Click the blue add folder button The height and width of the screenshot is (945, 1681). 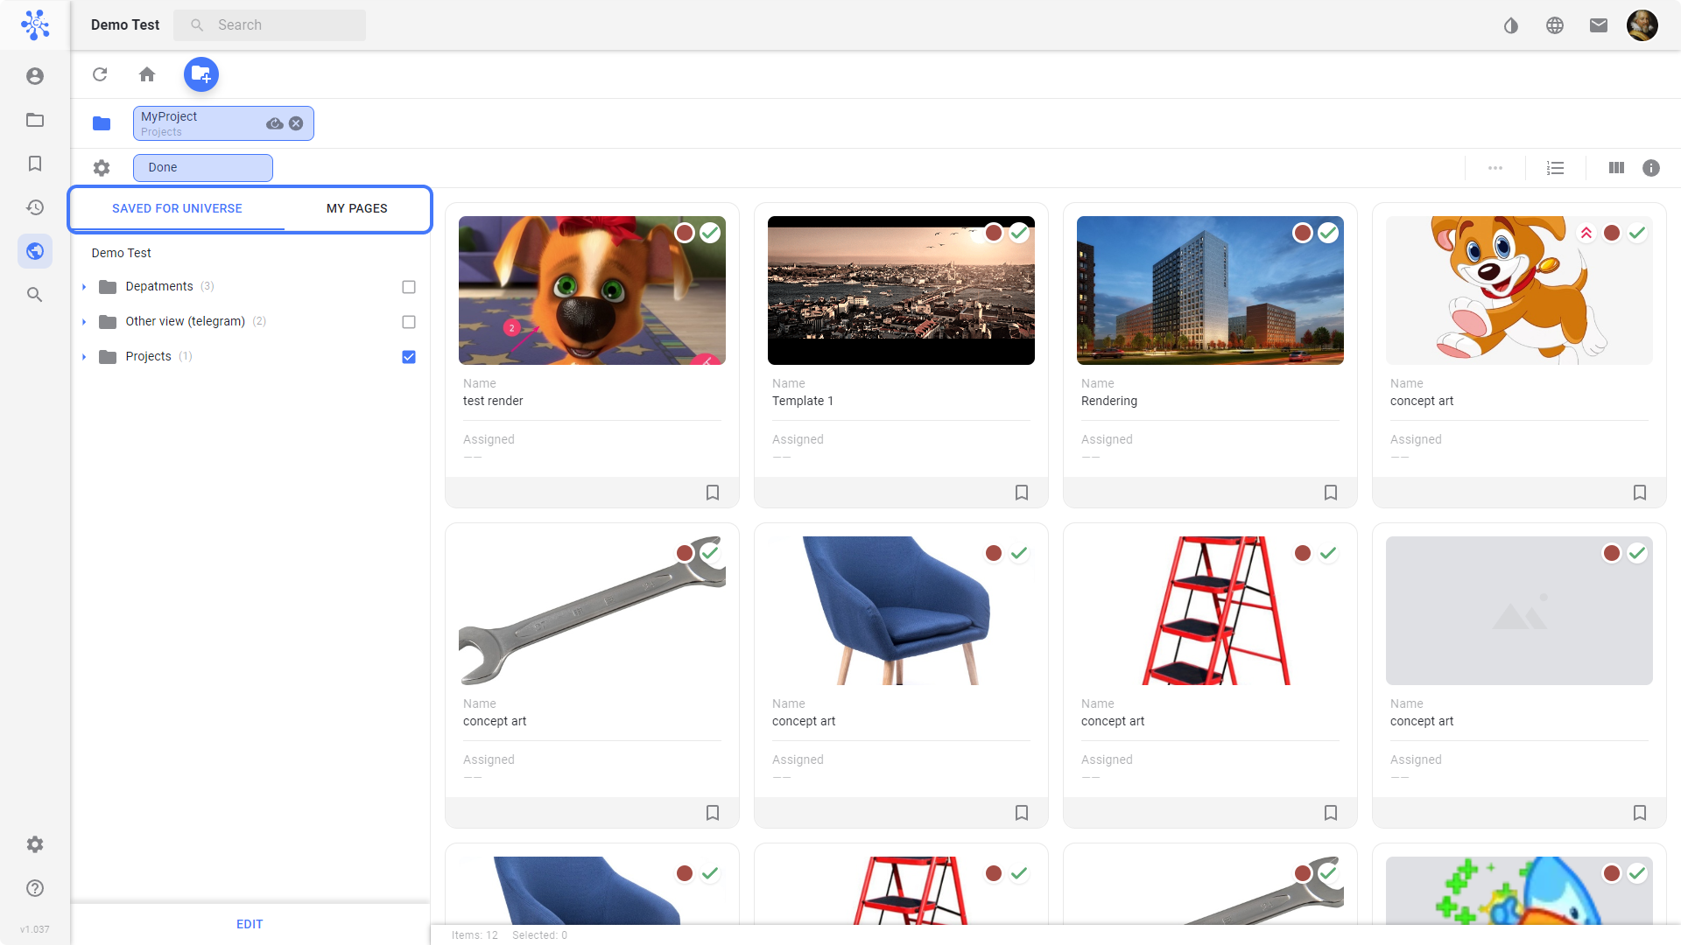coord(201,74)
